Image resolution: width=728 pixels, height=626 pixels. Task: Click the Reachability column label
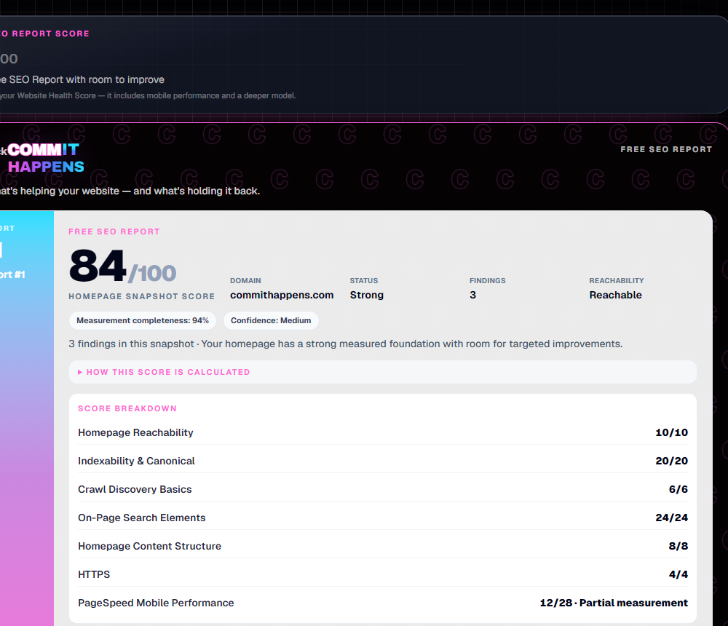pos(617,280)
